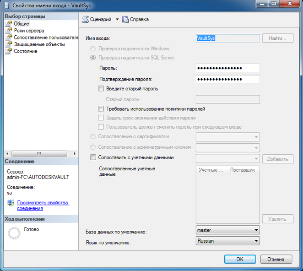The image size is (303, 271).
Task: Select Проверка подлинности SQL Server radio
Action: click(93, 58)
